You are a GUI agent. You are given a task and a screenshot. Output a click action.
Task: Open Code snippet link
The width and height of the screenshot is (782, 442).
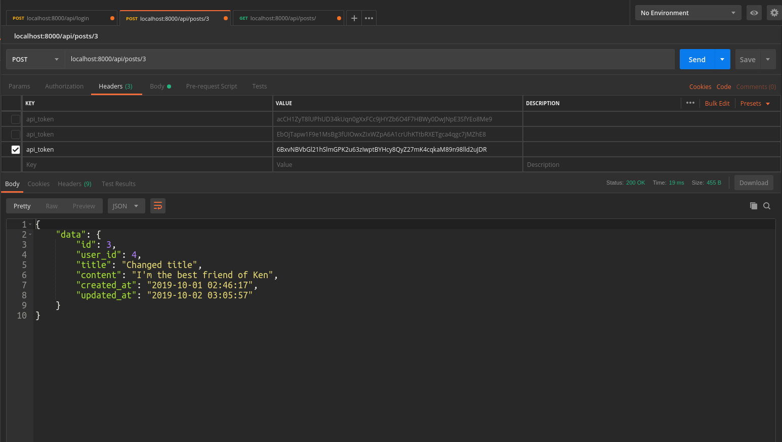pos(724,86)
